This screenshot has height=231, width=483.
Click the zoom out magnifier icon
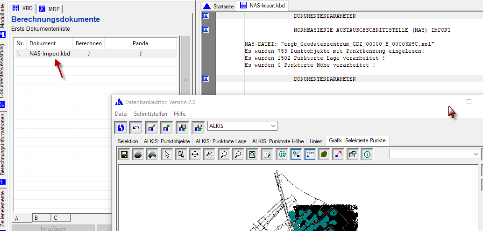pyautogui.click(x=238, y=154)
